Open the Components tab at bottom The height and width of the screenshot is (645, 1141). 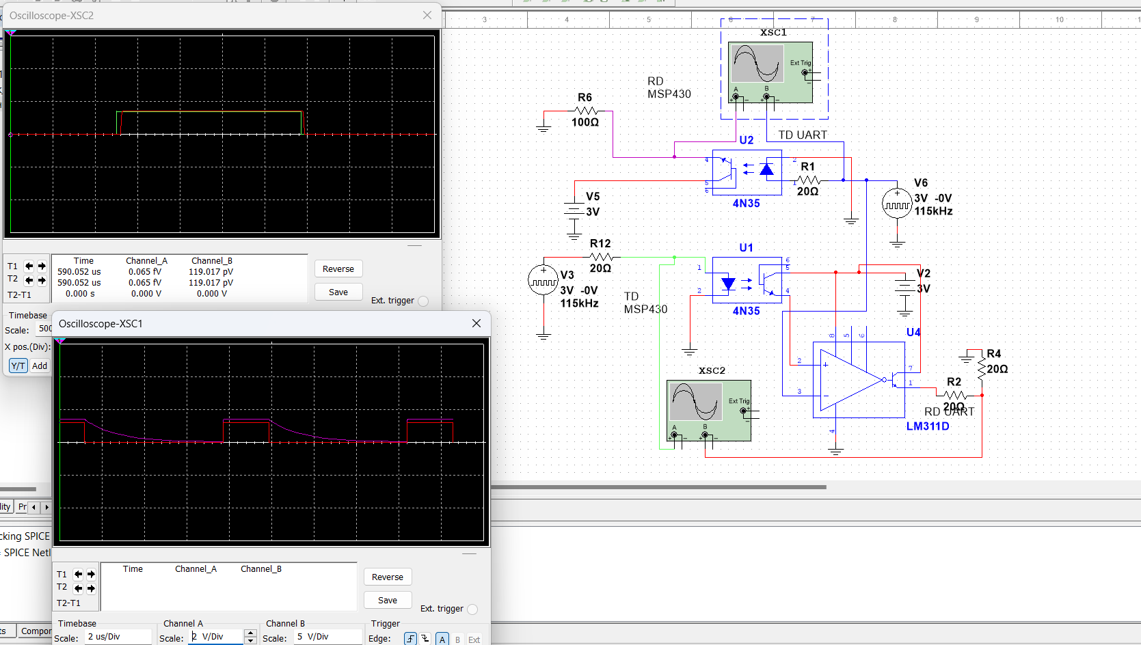pyautogui.click(x=36, y=631)
